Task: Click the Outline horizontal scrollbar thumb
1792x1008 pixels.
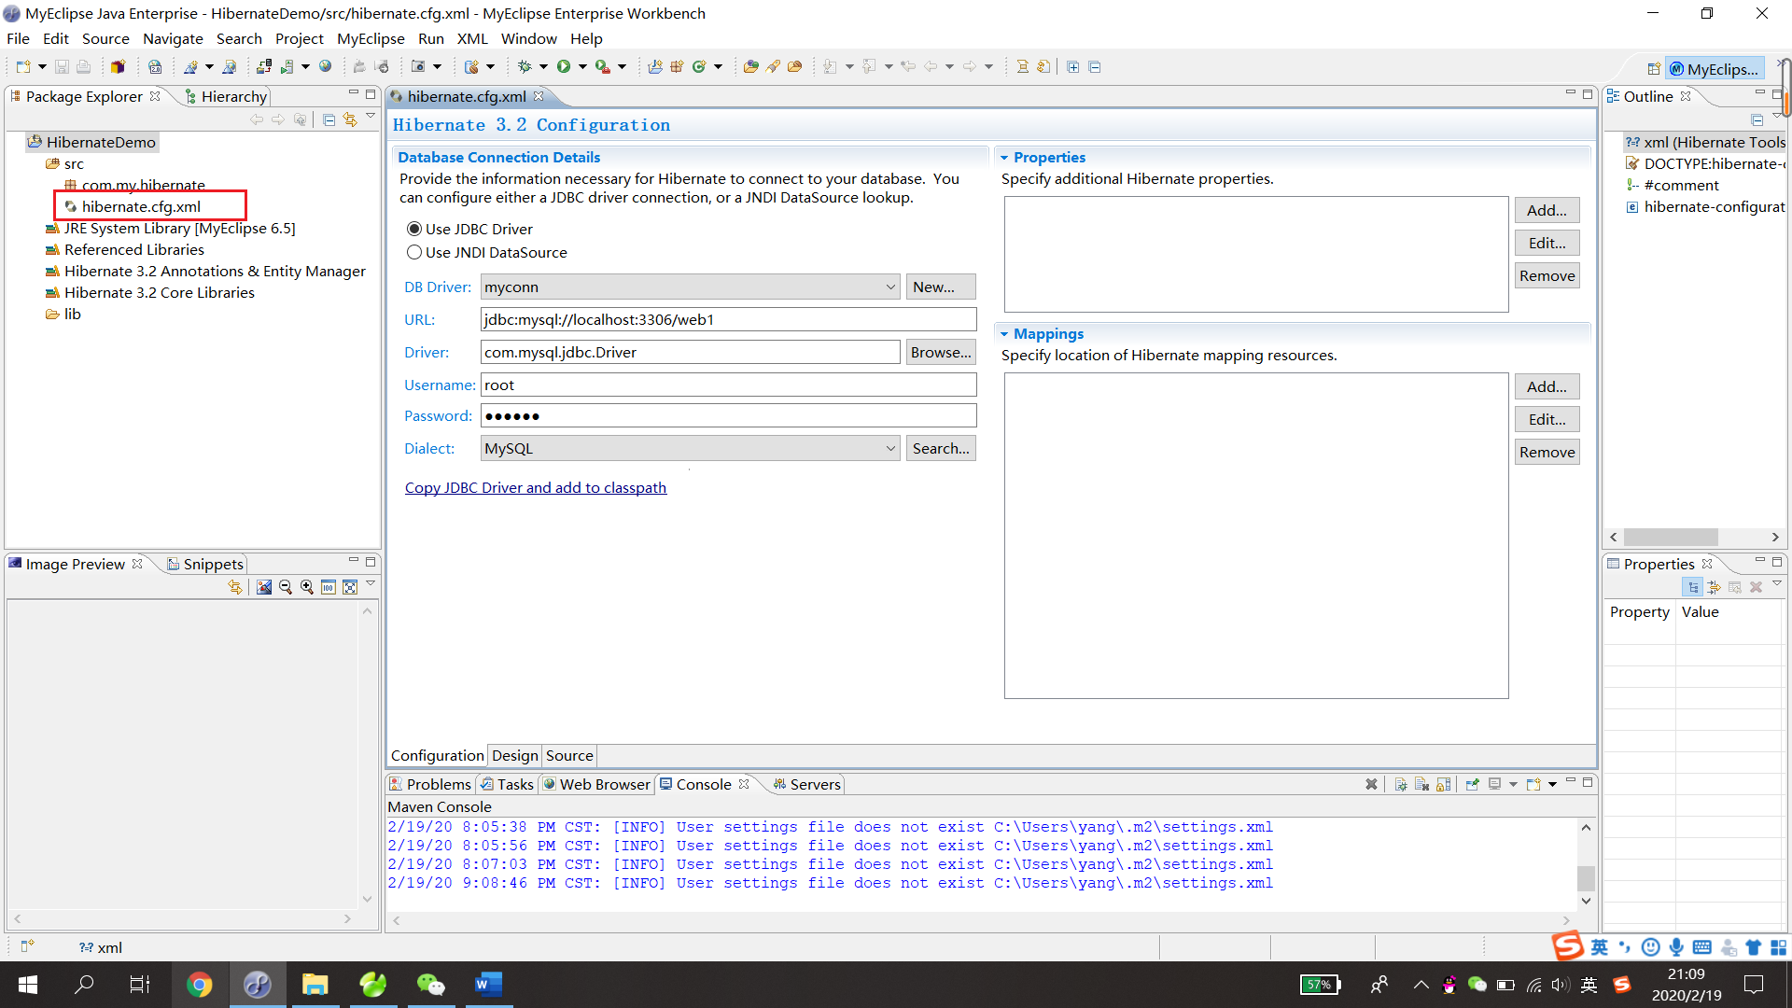Action: coord(1671,537)
